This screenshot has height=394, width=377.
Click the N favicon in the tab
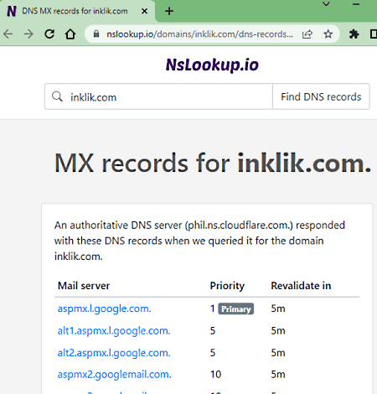pos(12,11)
